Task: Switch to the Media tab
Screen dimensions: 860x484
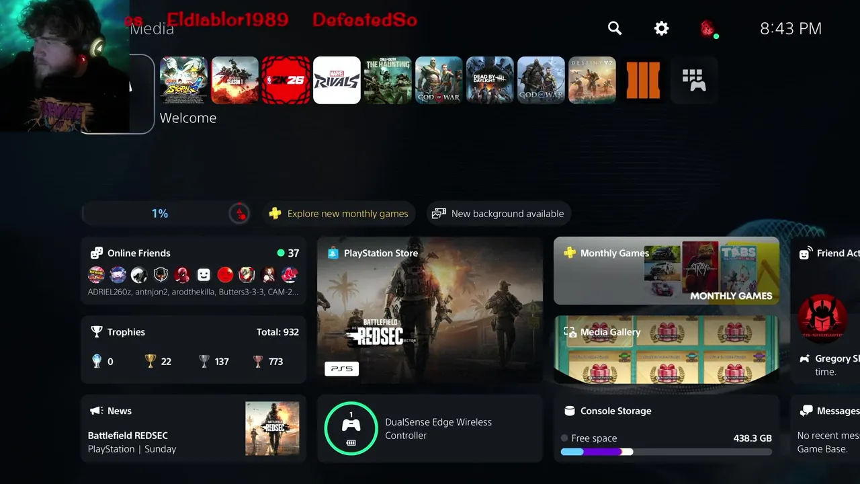Action: tap(152, 28)
